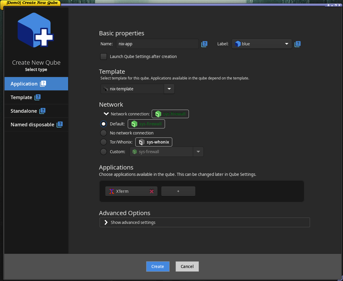Open the Label color dropdown
Image resolution: width=343 pixels, height=281 pixels.
[x=286, y=44]
